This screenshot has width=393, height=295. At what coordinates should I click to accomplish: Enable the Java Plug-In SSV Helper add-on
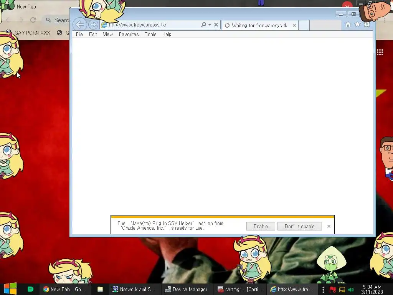(261, 226)
